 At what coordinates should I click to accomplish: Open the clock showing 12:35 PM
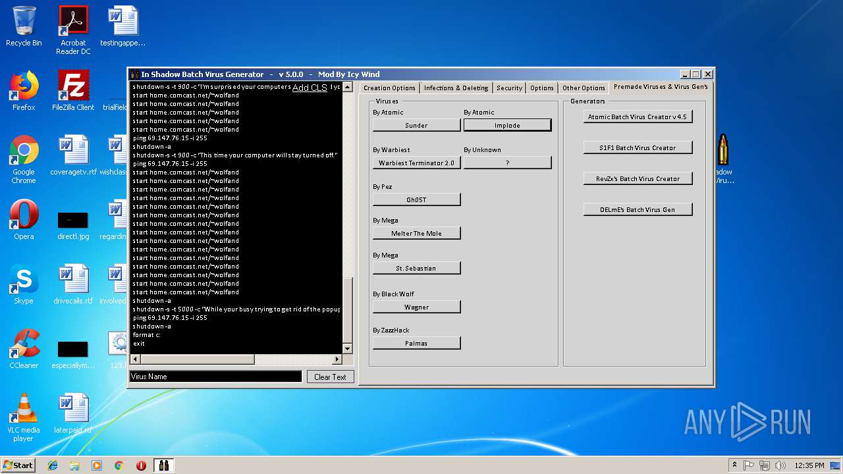tap(809, 465)
